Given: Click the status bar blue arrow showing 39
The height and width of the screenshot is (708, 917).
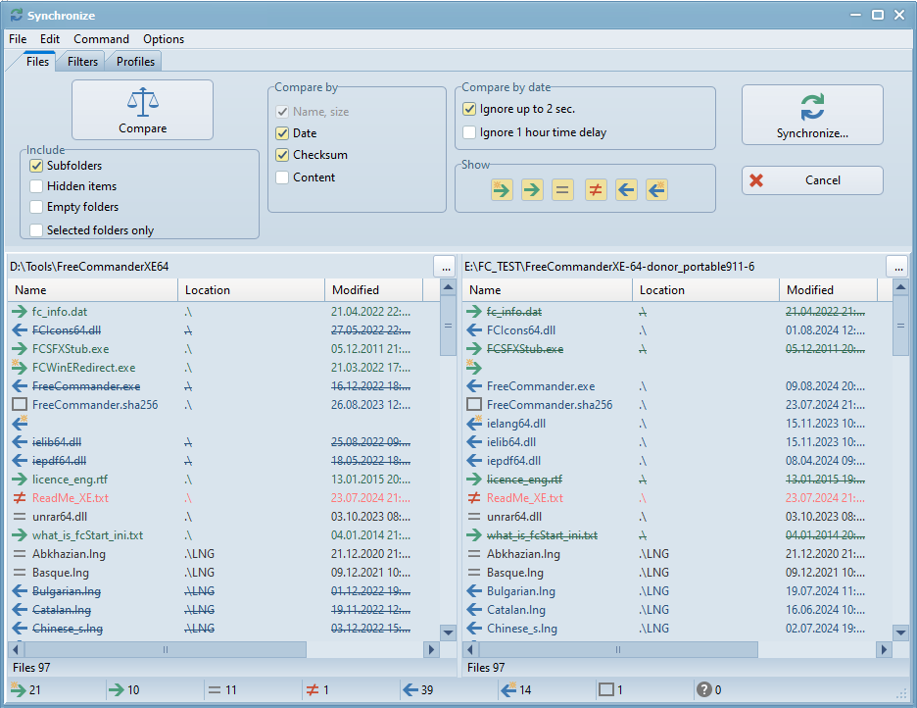Looking at the screenshot, I should coord(410,690).
